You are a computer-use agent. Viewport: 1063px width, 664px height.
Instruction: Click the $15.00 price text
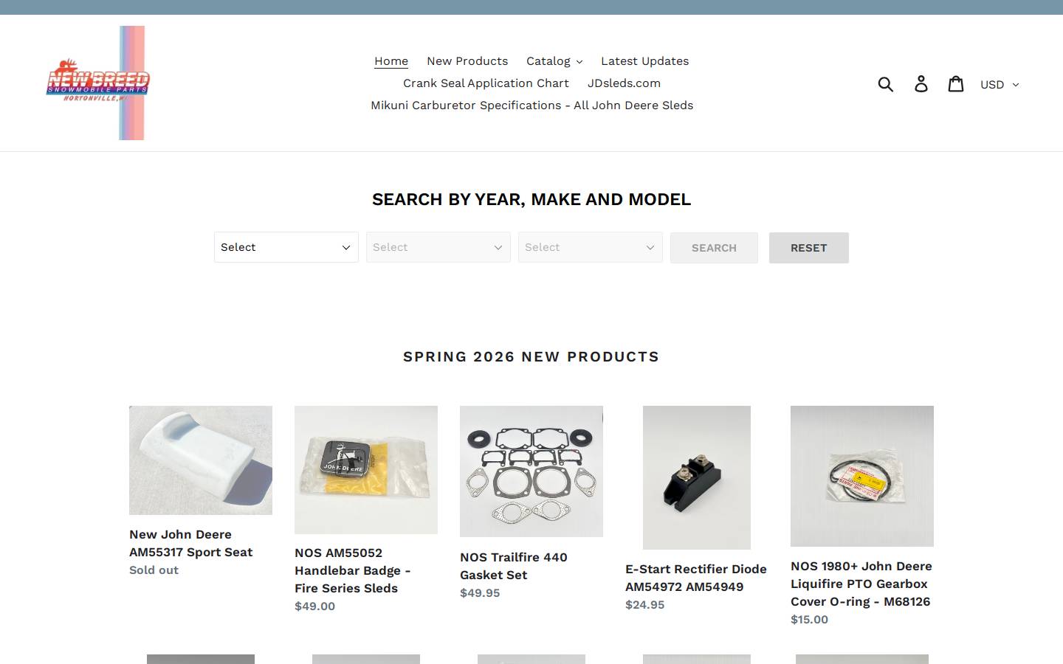point(810,620)
